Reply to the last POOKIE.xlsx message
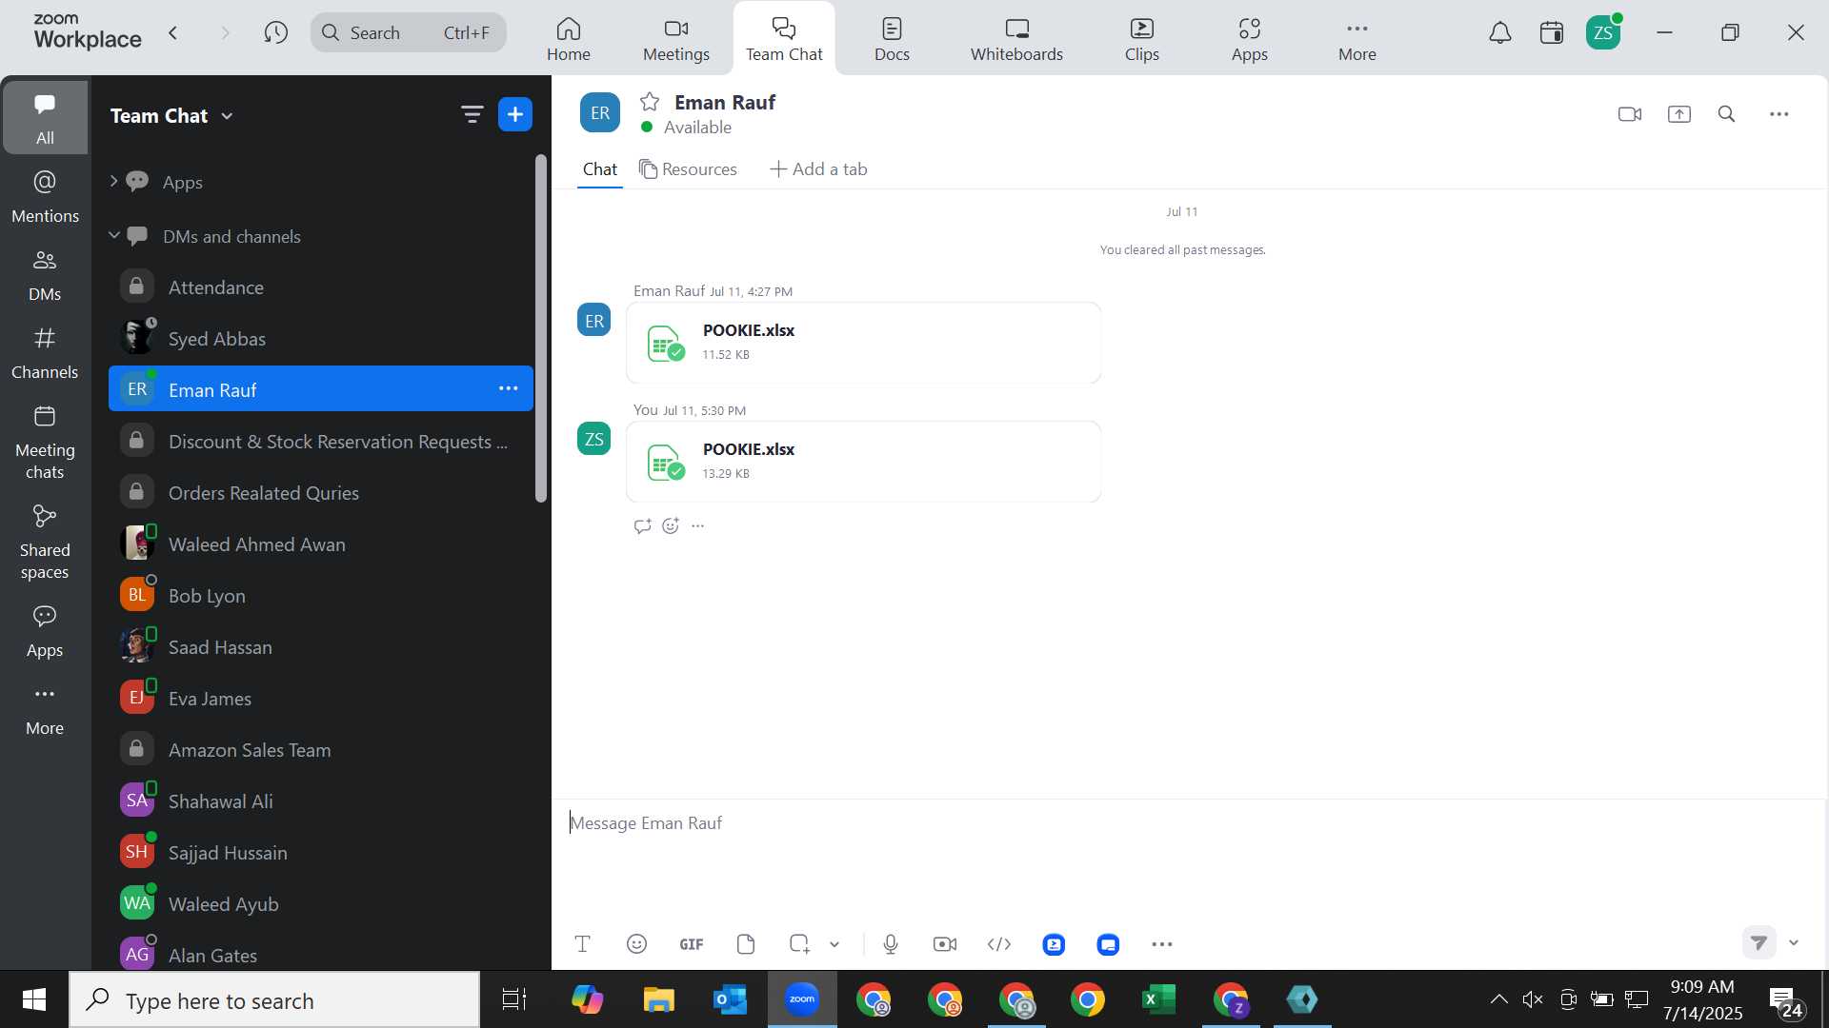This screenshot has height=1028, width=1829. [x=642, y=526]
